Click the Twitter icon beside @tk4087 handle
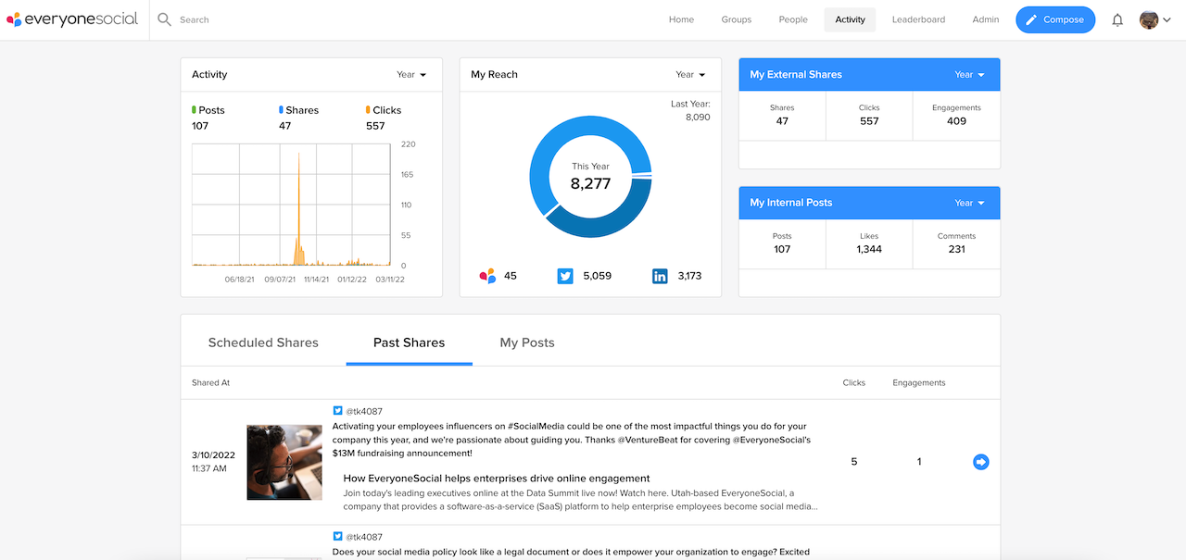 pos(337,410)
